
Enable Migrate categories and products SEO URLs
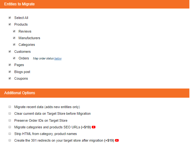[x=10, y=127]
